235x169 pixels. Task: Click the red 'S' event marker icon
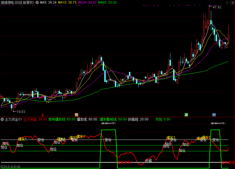click(x=43, y=115)
